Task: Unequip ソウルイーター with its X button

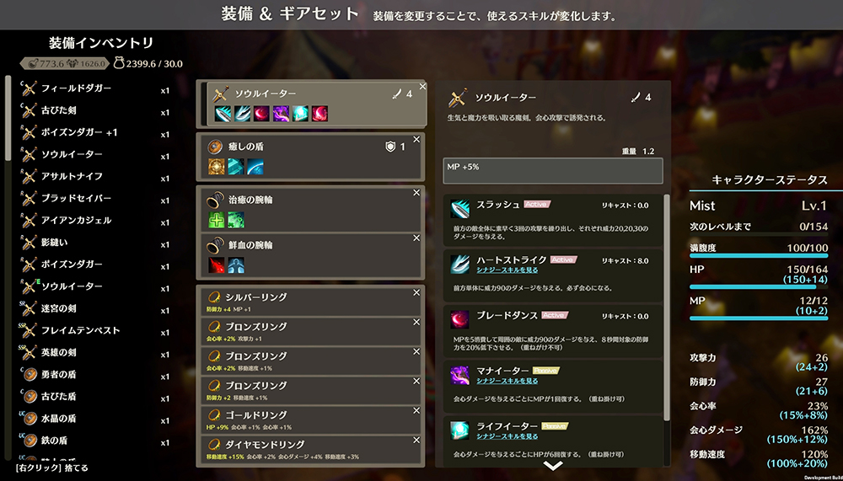Action: [x=422, y=87]
